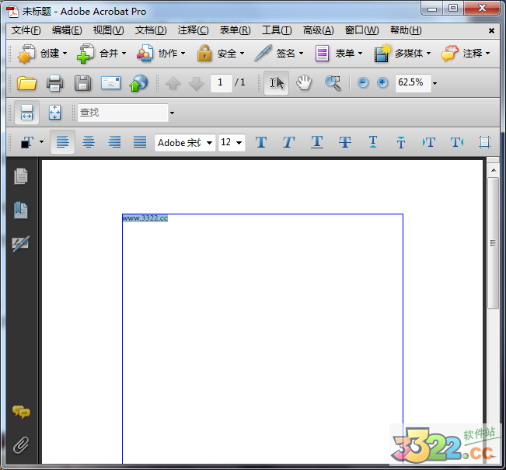This screenshot has height=470, width=506.
Task: Click the 多媒体 toolbar button
Action: point(403,54)
